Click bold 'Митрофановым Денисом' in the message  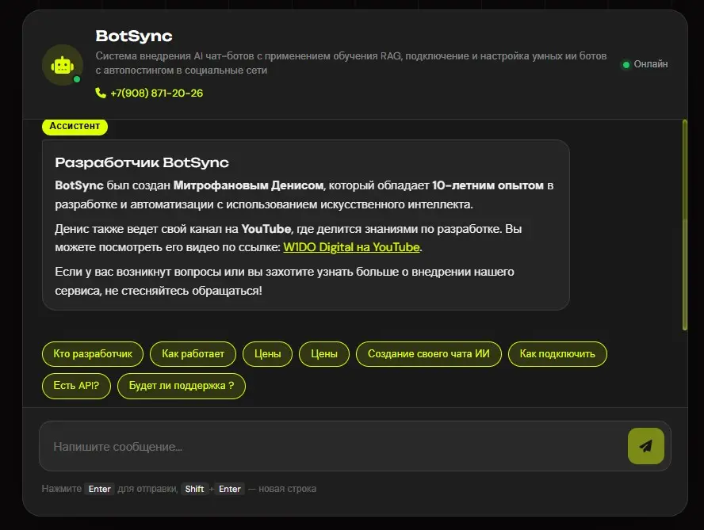(248, 185)
